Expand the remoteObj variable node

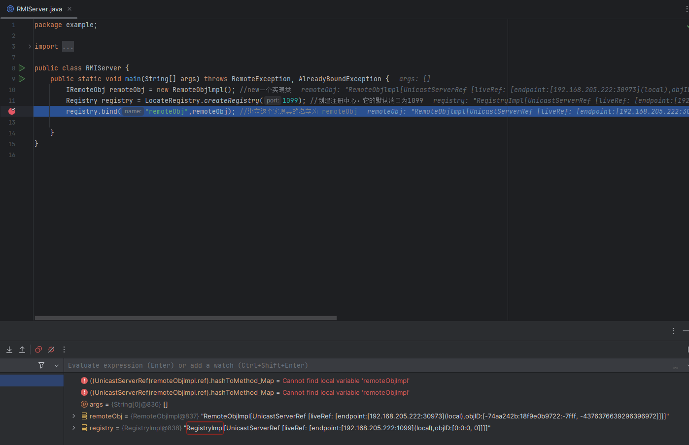click(74, 416)
